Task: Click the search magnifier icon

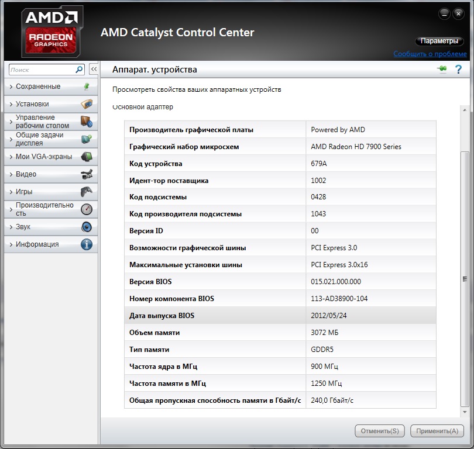Action: pyautogui.click(x=79, y=70)
